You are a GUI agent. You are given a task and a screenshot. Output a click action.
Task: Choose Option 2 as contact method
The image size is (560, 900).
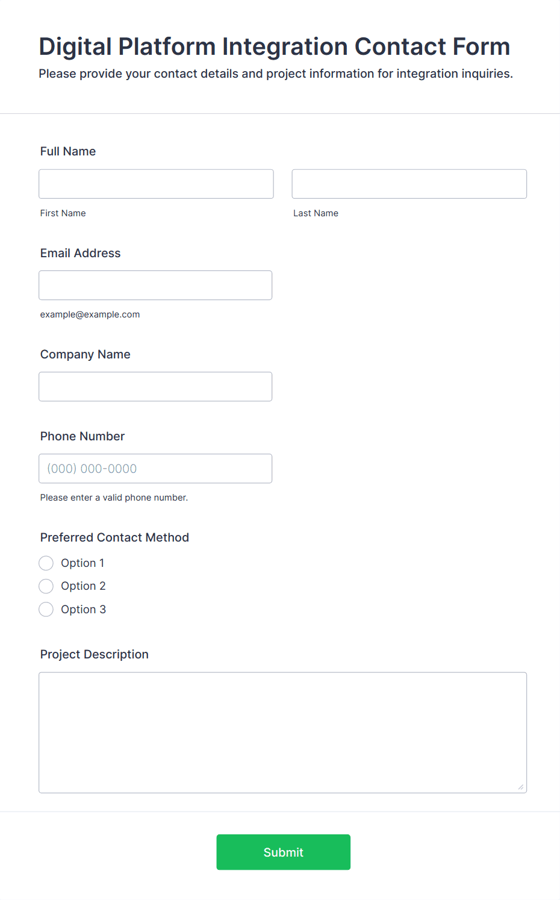click(46, 586)
